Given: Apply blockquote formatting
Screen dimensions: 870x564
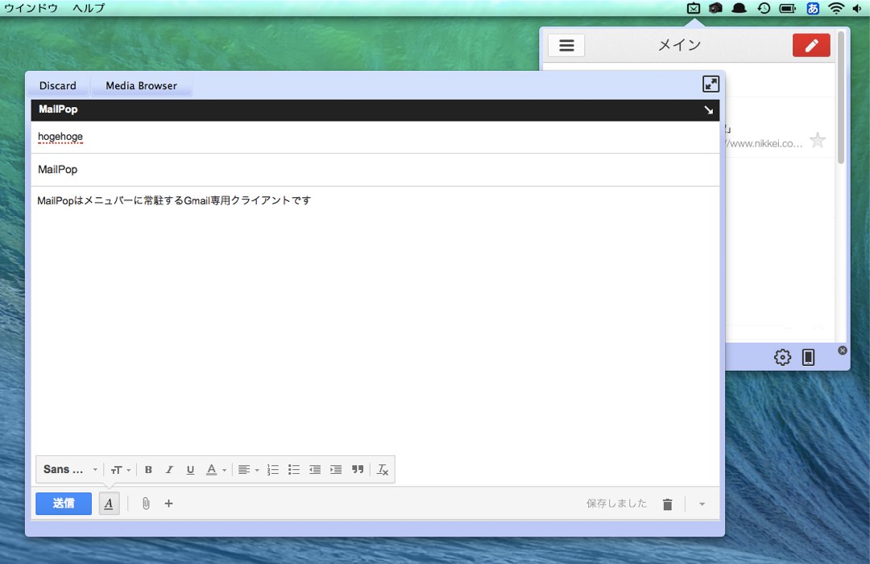Looking at the screenshot, I should (x=358, y=470).
